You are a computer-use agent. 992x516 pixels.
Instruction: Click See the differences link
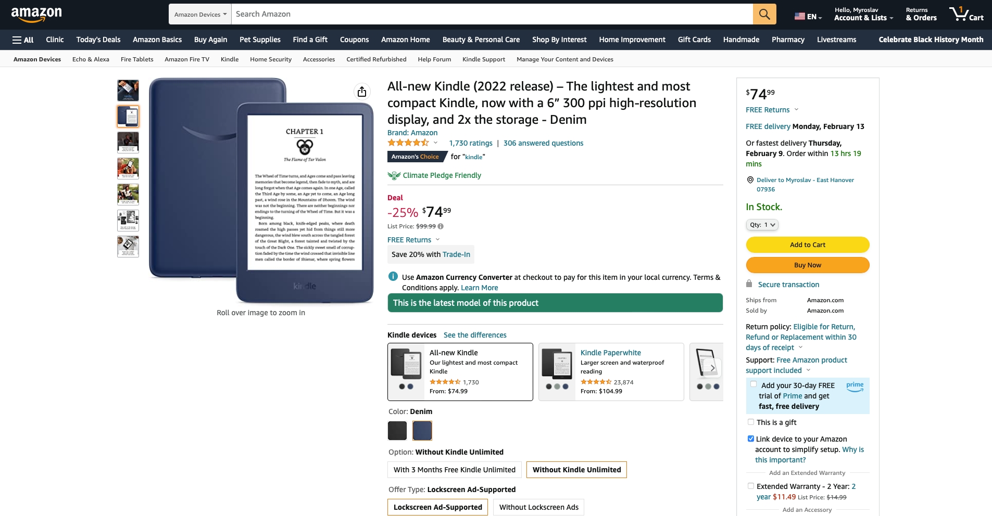(475, 335)
